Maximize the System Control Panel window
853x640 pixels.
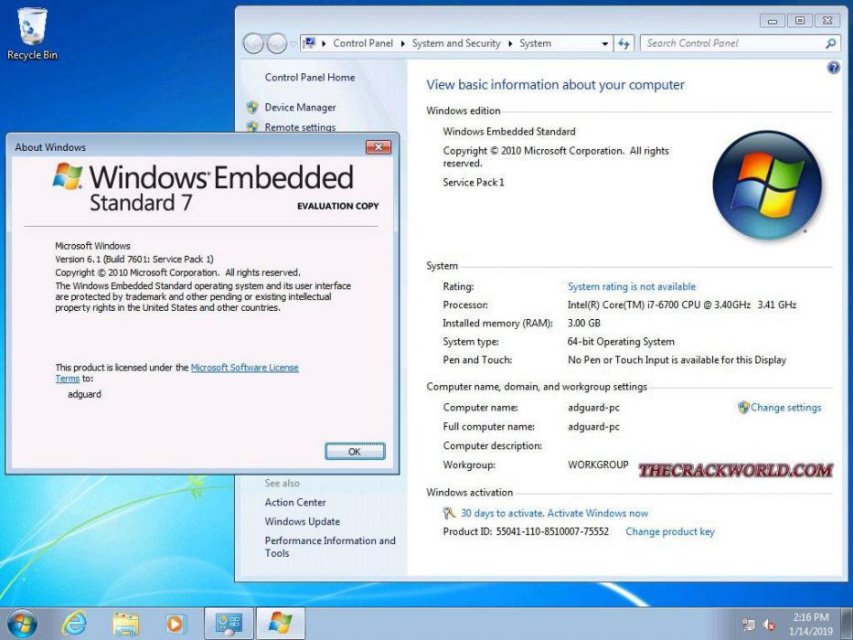[x=800, y=21]
